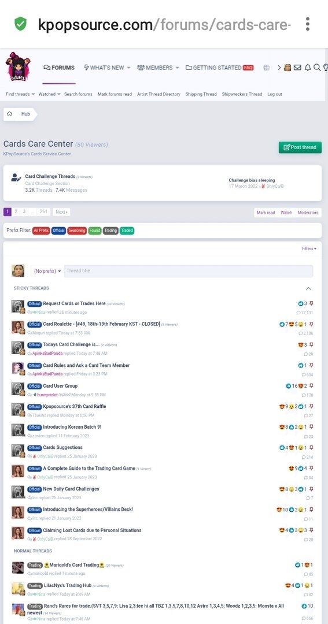This screenshot has height=624, width=328.
Task: Click the search magnifier icon
Action: (x=317, y=68)
